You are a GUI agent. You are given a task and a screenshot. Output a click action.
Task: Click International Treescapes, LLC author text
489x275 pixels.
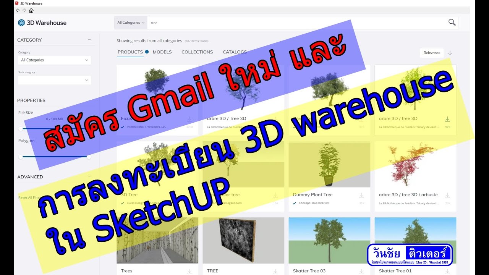[x=146, y=127]
